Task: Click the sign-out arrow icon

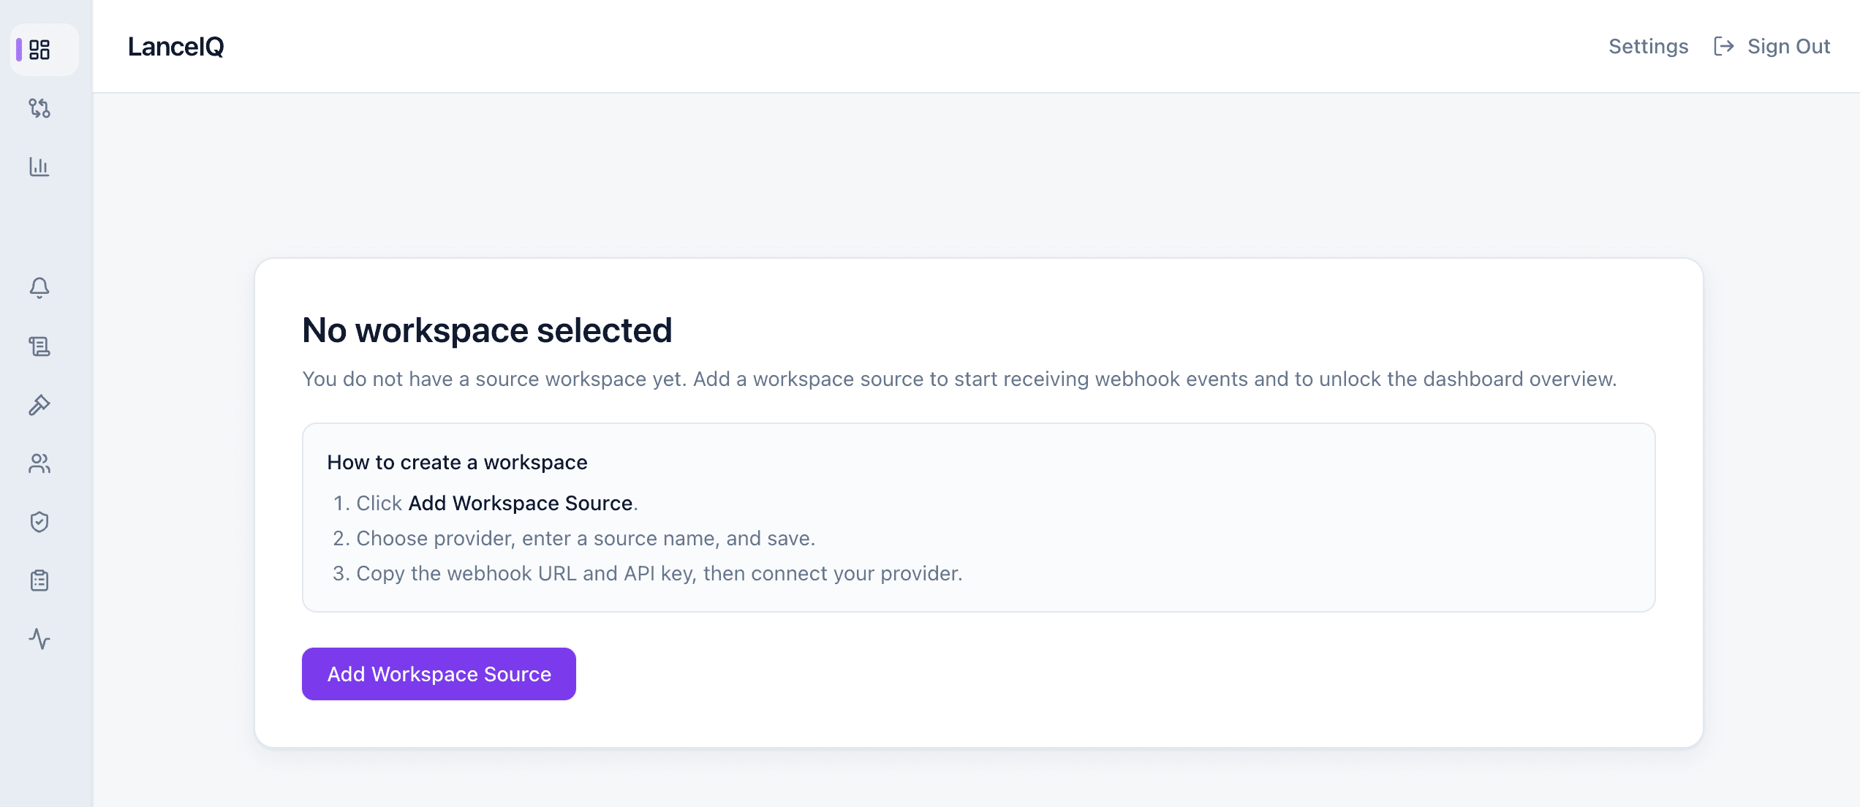Action: (x=1725, y=45)
